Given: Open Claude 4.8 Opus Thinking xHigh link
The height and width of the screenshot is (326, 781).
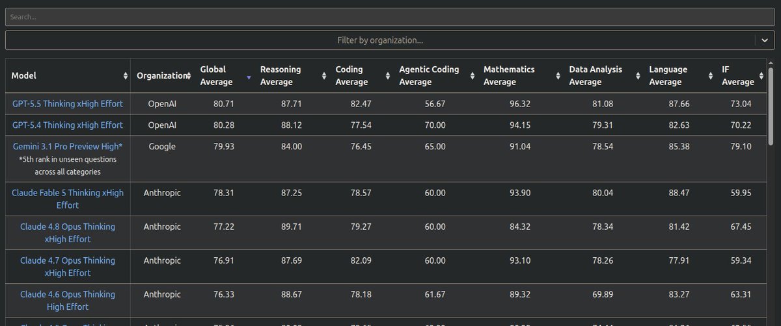Looking at the screenshot, I should click(x=68, y=232).
